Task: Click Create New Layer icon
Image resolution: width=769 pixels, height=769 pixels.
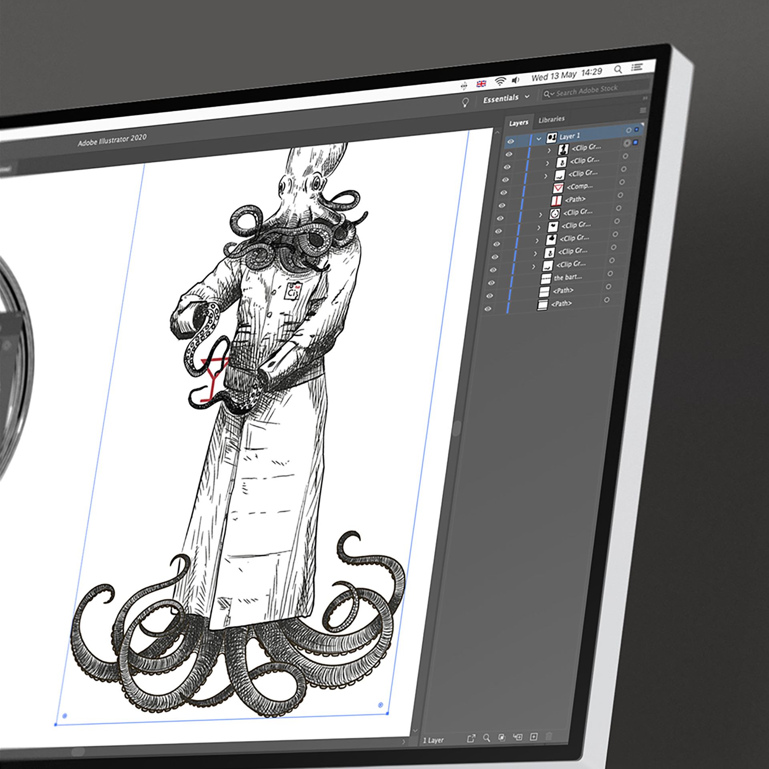Action: 533,737
